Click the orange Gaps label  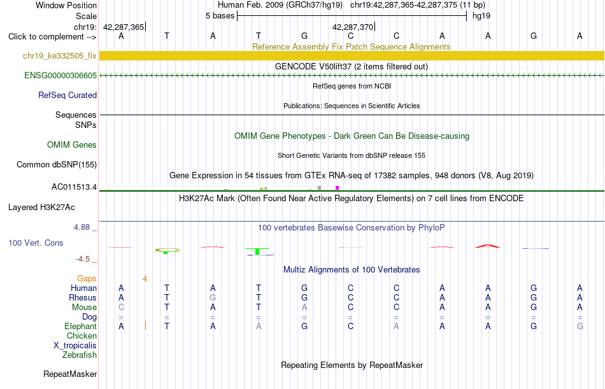(x=87, y=278)
